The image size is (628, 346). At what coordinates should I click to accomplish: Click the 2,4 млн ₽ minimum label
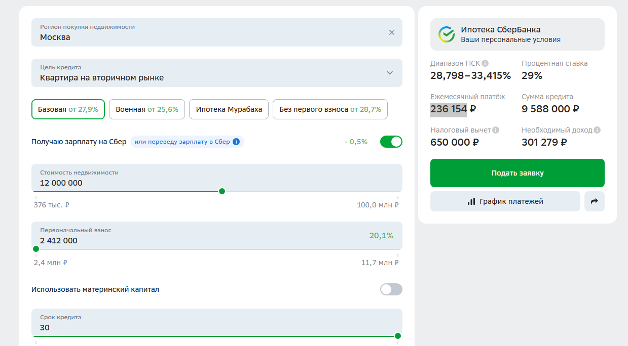(x=51, y=263)
